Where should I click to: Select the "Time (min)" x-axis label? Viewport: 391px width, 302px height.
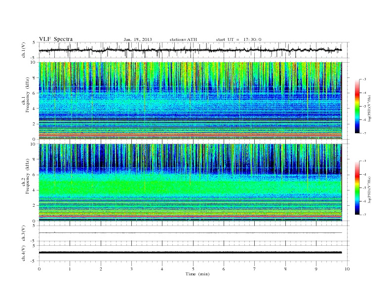pos(197,274)
